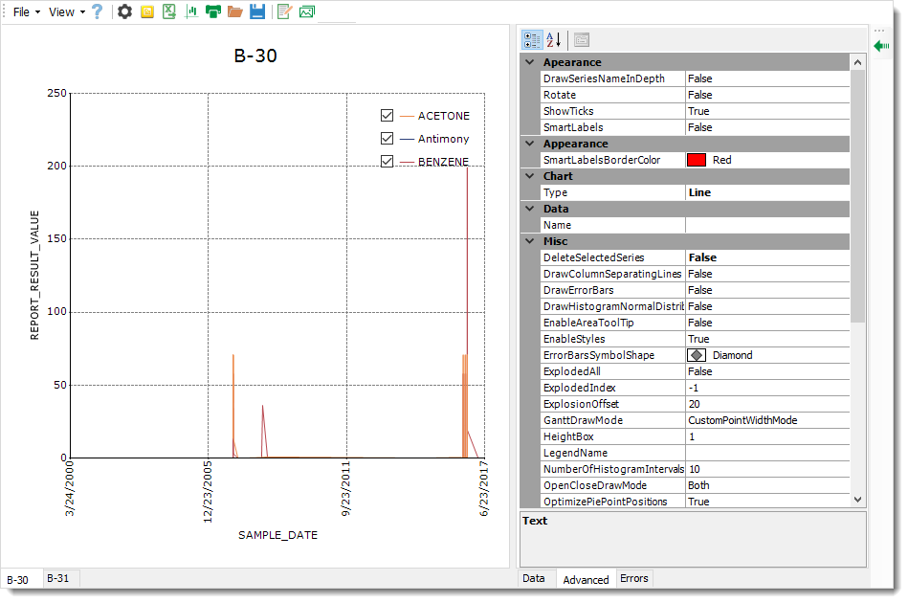908x603 pixels.
Task: Toggle the ACETONE series checkbox
Action: (387, 115)
